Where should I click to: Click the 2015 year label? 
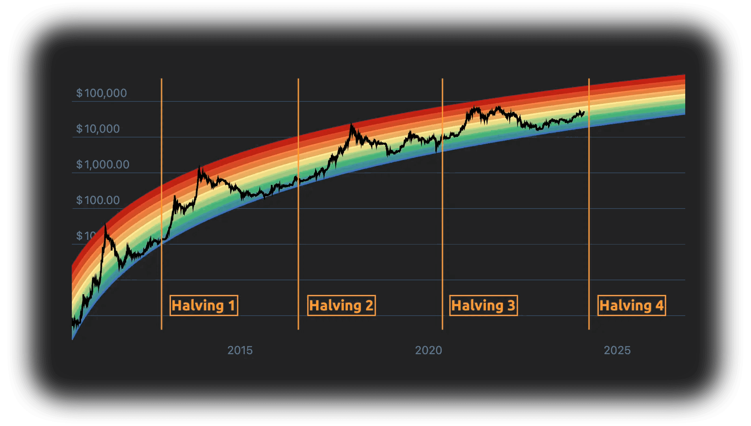click(x=240, y=351)
